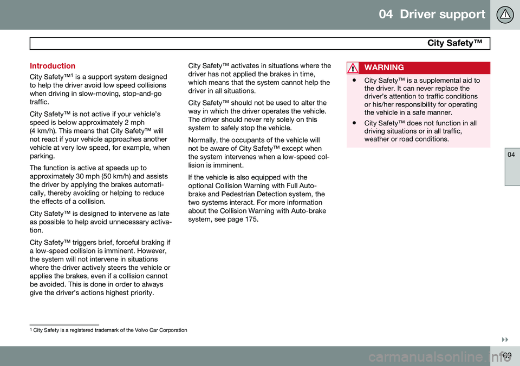The width and height of the screenshot is (520, 366).
Task: Click paragraph mentioning 30 mph (50 km/h)
Action: [99, 185]
